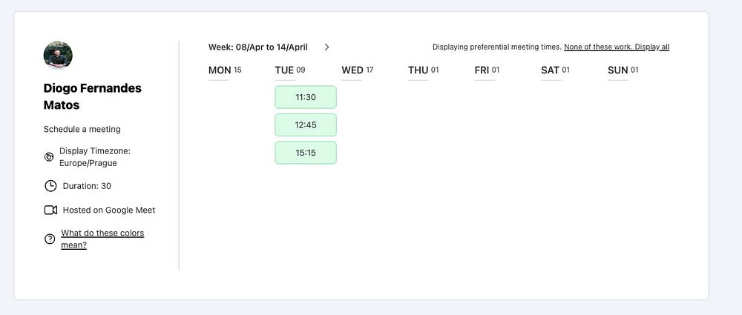Click the clock duration icon
Image resolution: width=742 pixels, height=315 pixels.
[50, 185]
